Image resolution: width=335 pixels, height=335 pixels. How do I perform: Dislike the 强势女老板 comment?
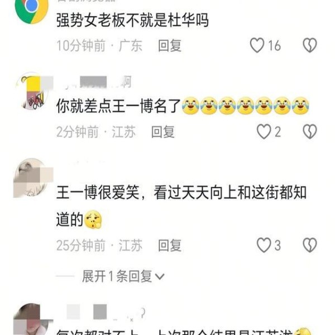click(310, 45)
